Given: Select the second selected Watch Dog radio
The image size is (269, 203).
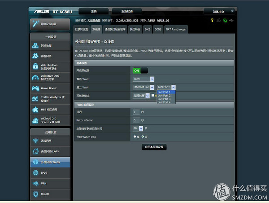Looking at the screenshot, I should (x=143, y=137).
